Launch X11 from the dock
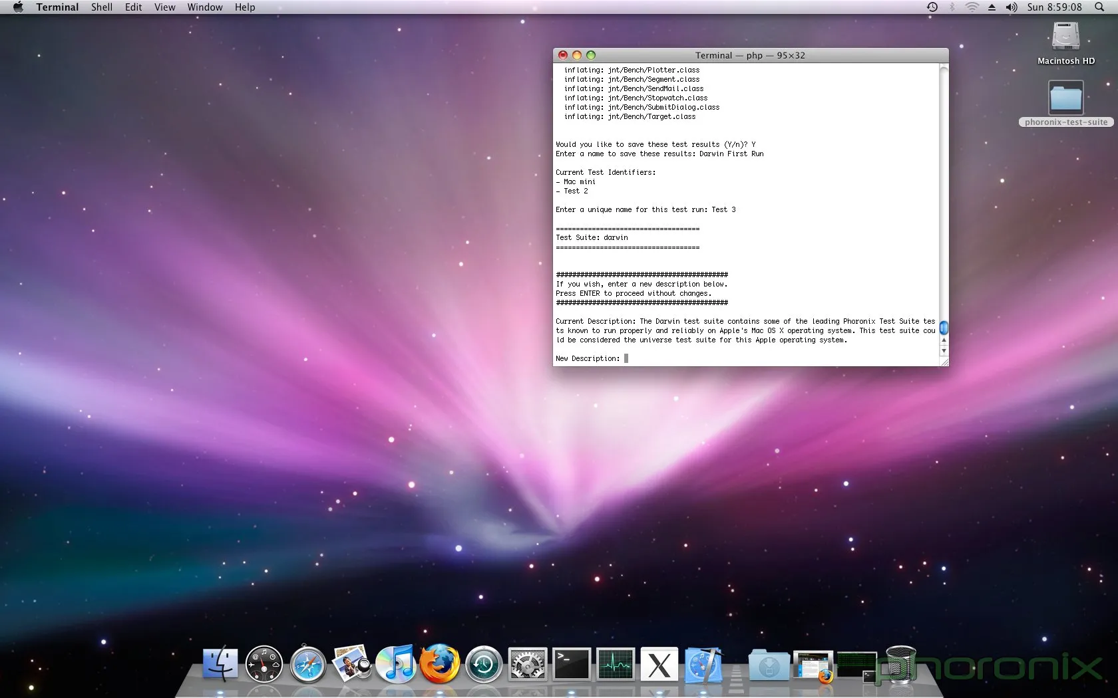This screenshot has height=698, width=1118. [x=659, y=664]
